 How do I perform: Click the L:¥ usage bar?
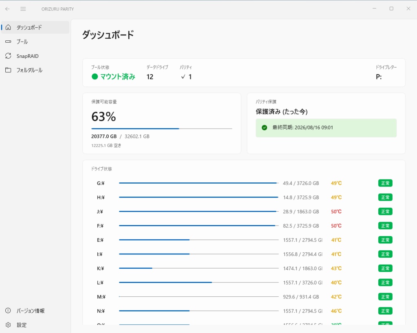(x=199, y=282)
